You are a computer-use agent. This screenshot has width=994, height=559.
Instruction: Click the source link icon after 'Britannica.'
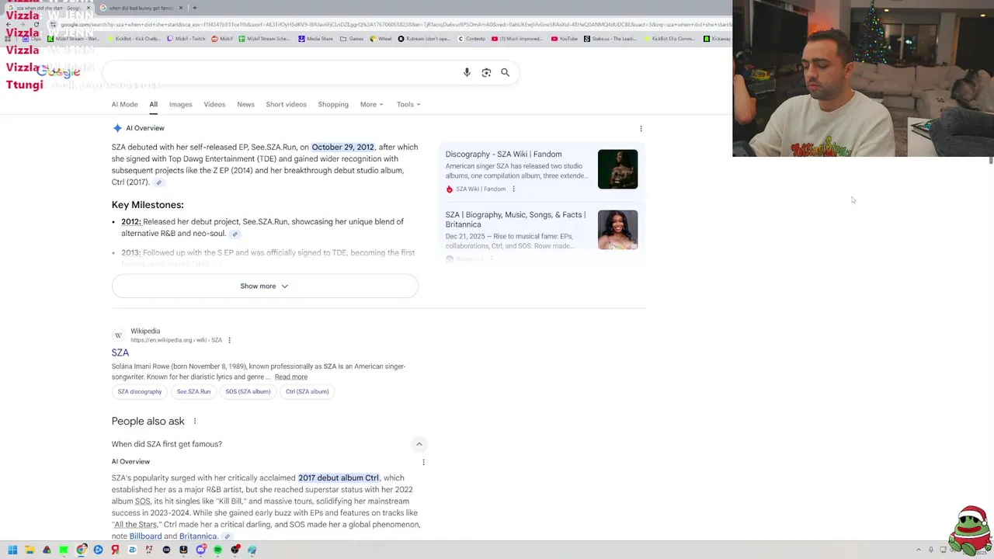(x=227, y=536)
